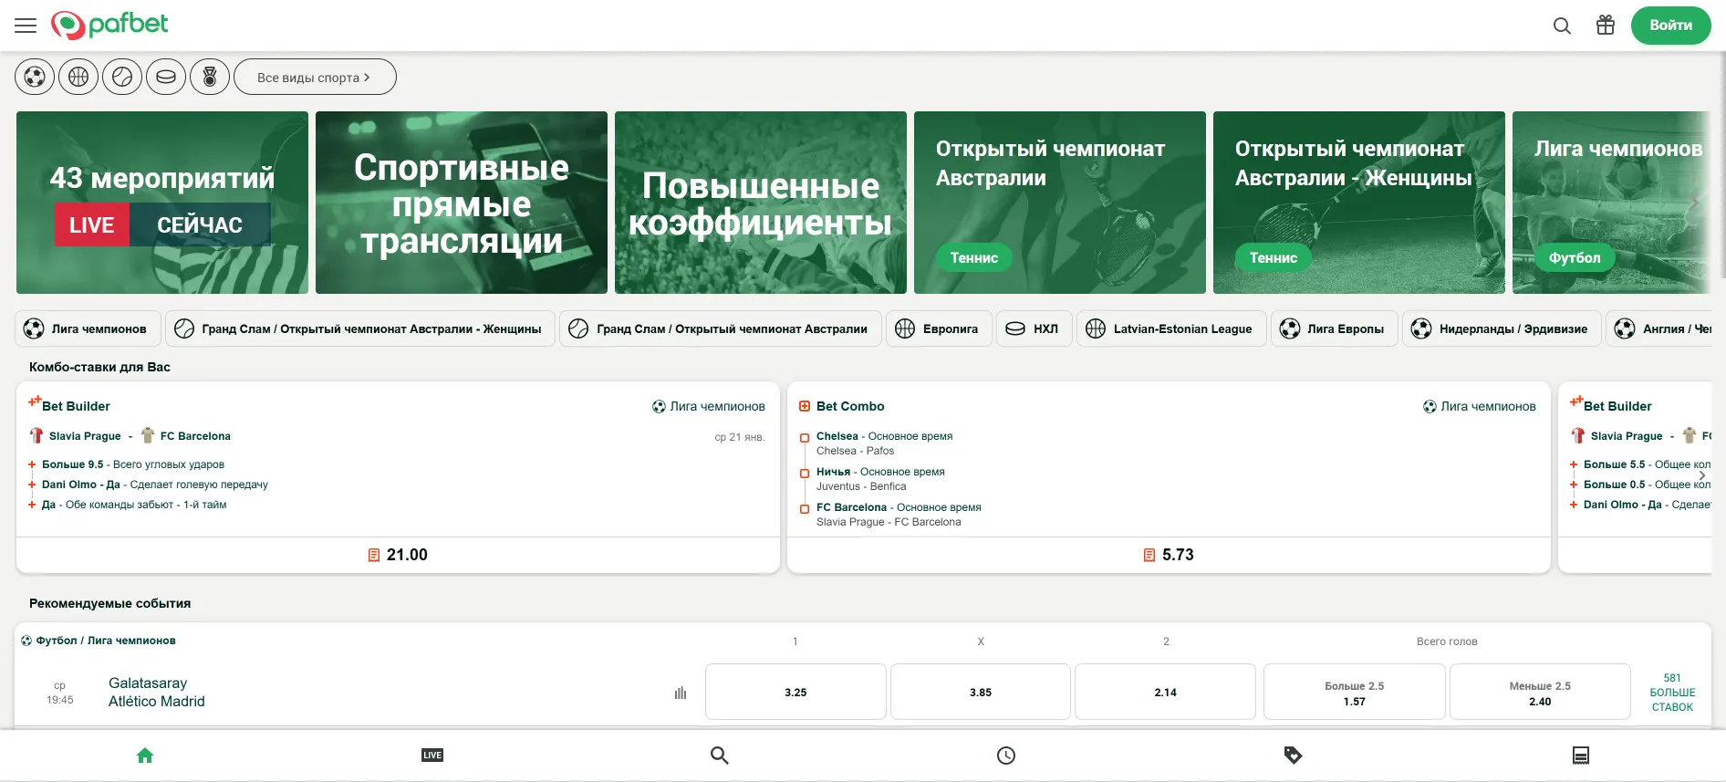This screenshot has width=1726, height=782.
Task: Select the basketball sport icon
Action: [x=78, y=78]
